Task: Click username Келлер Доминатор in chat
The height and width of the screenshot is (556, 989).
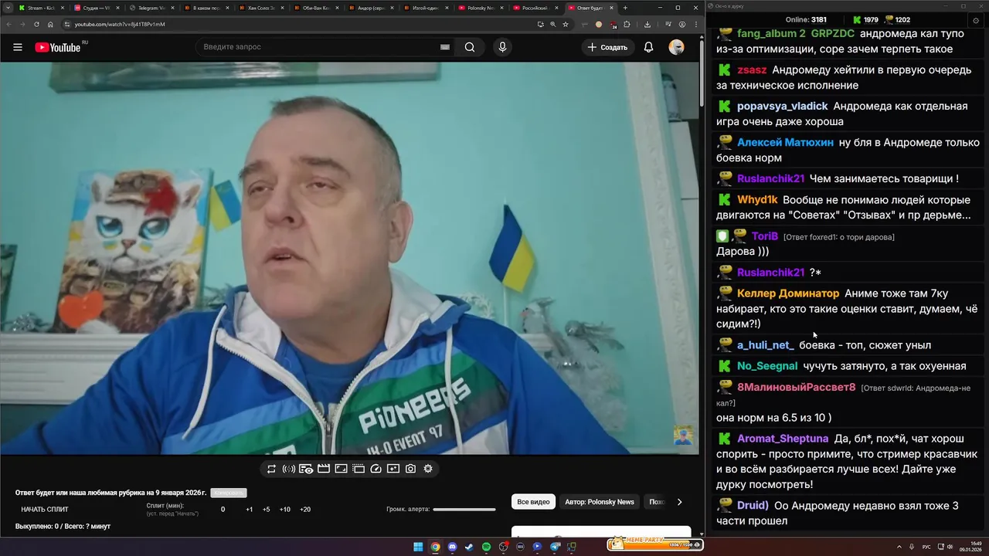Action: 788,293
